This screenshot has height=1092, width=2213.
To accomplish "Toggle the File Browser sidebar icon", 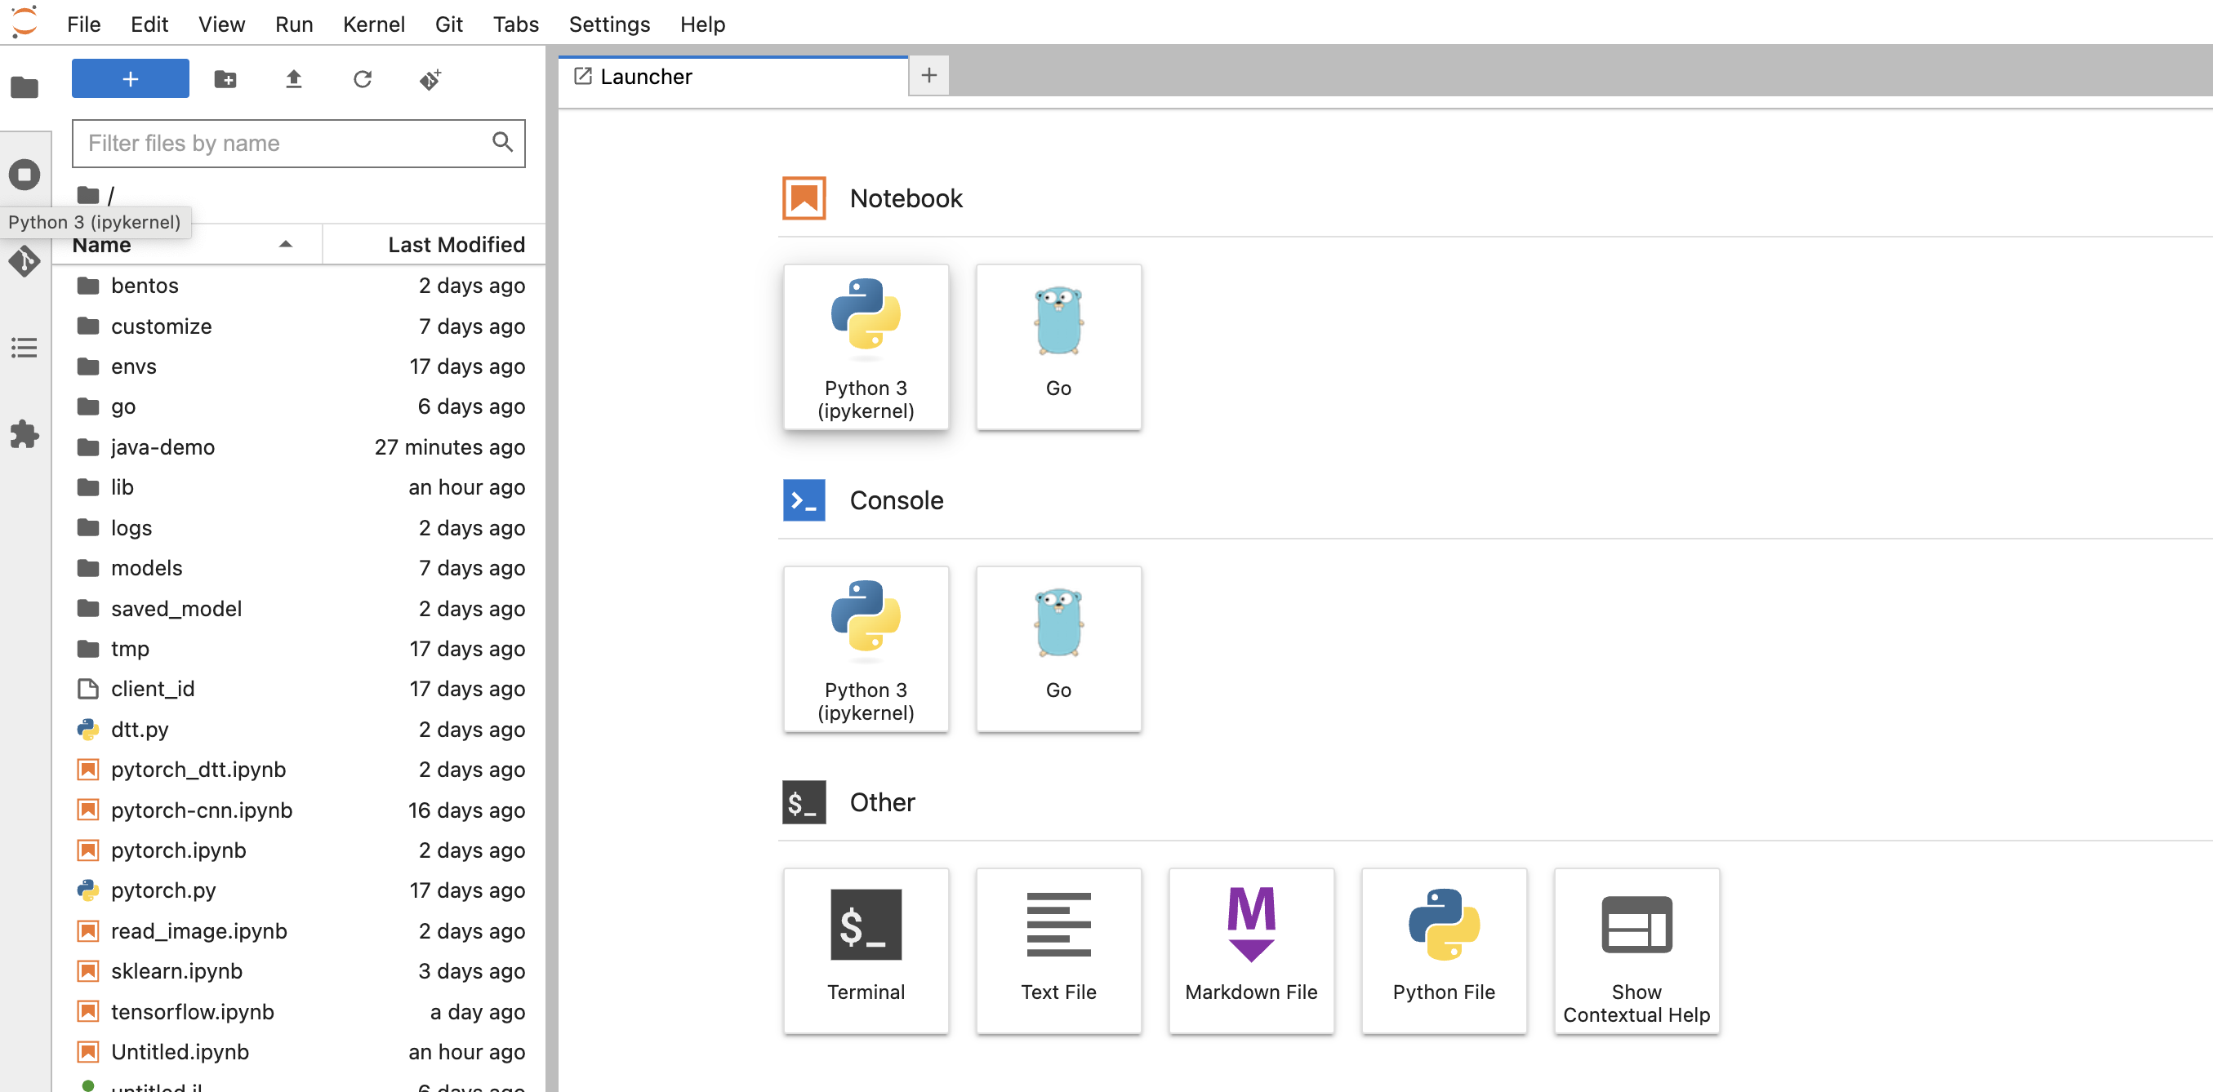I will pos(24,87).
